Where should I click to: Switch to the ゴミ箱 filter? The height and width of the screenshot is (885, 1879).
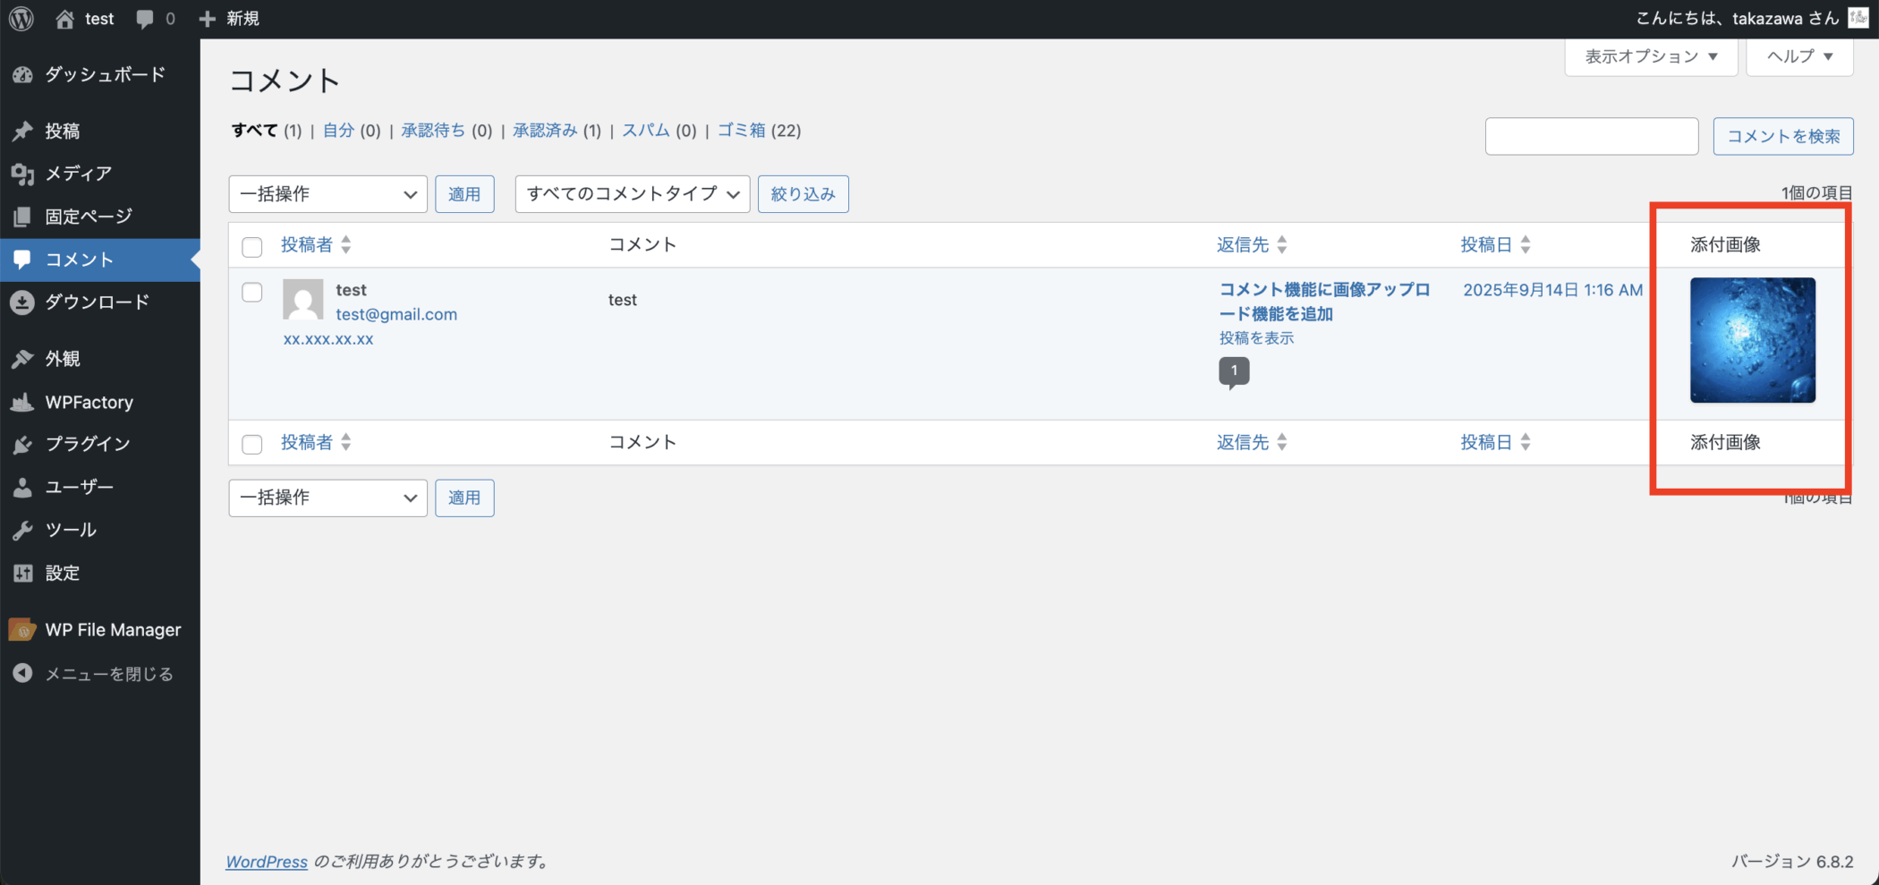coord(741,131)
